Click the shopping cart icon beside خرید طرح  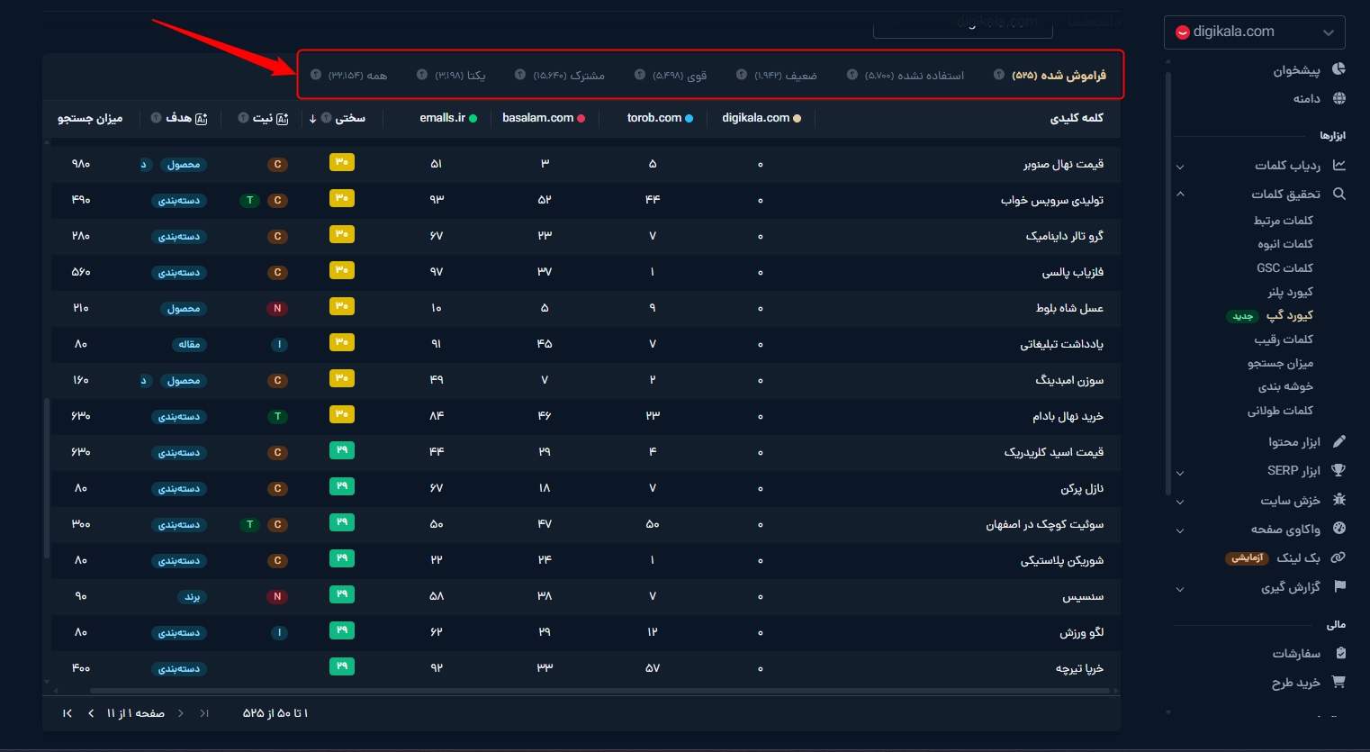coord(1338,682)
